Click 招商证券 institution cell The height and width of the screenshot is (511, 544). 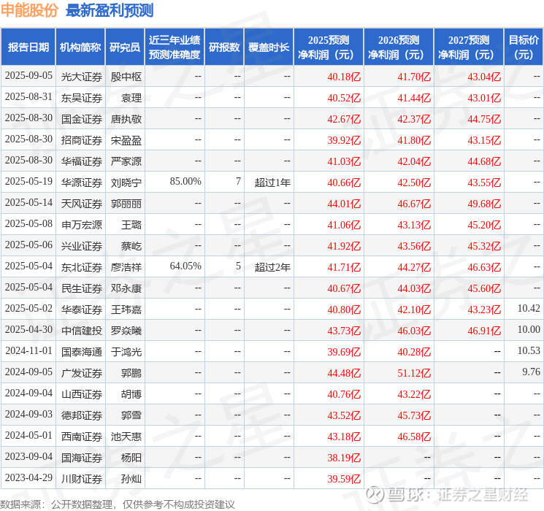click(82, 140)
